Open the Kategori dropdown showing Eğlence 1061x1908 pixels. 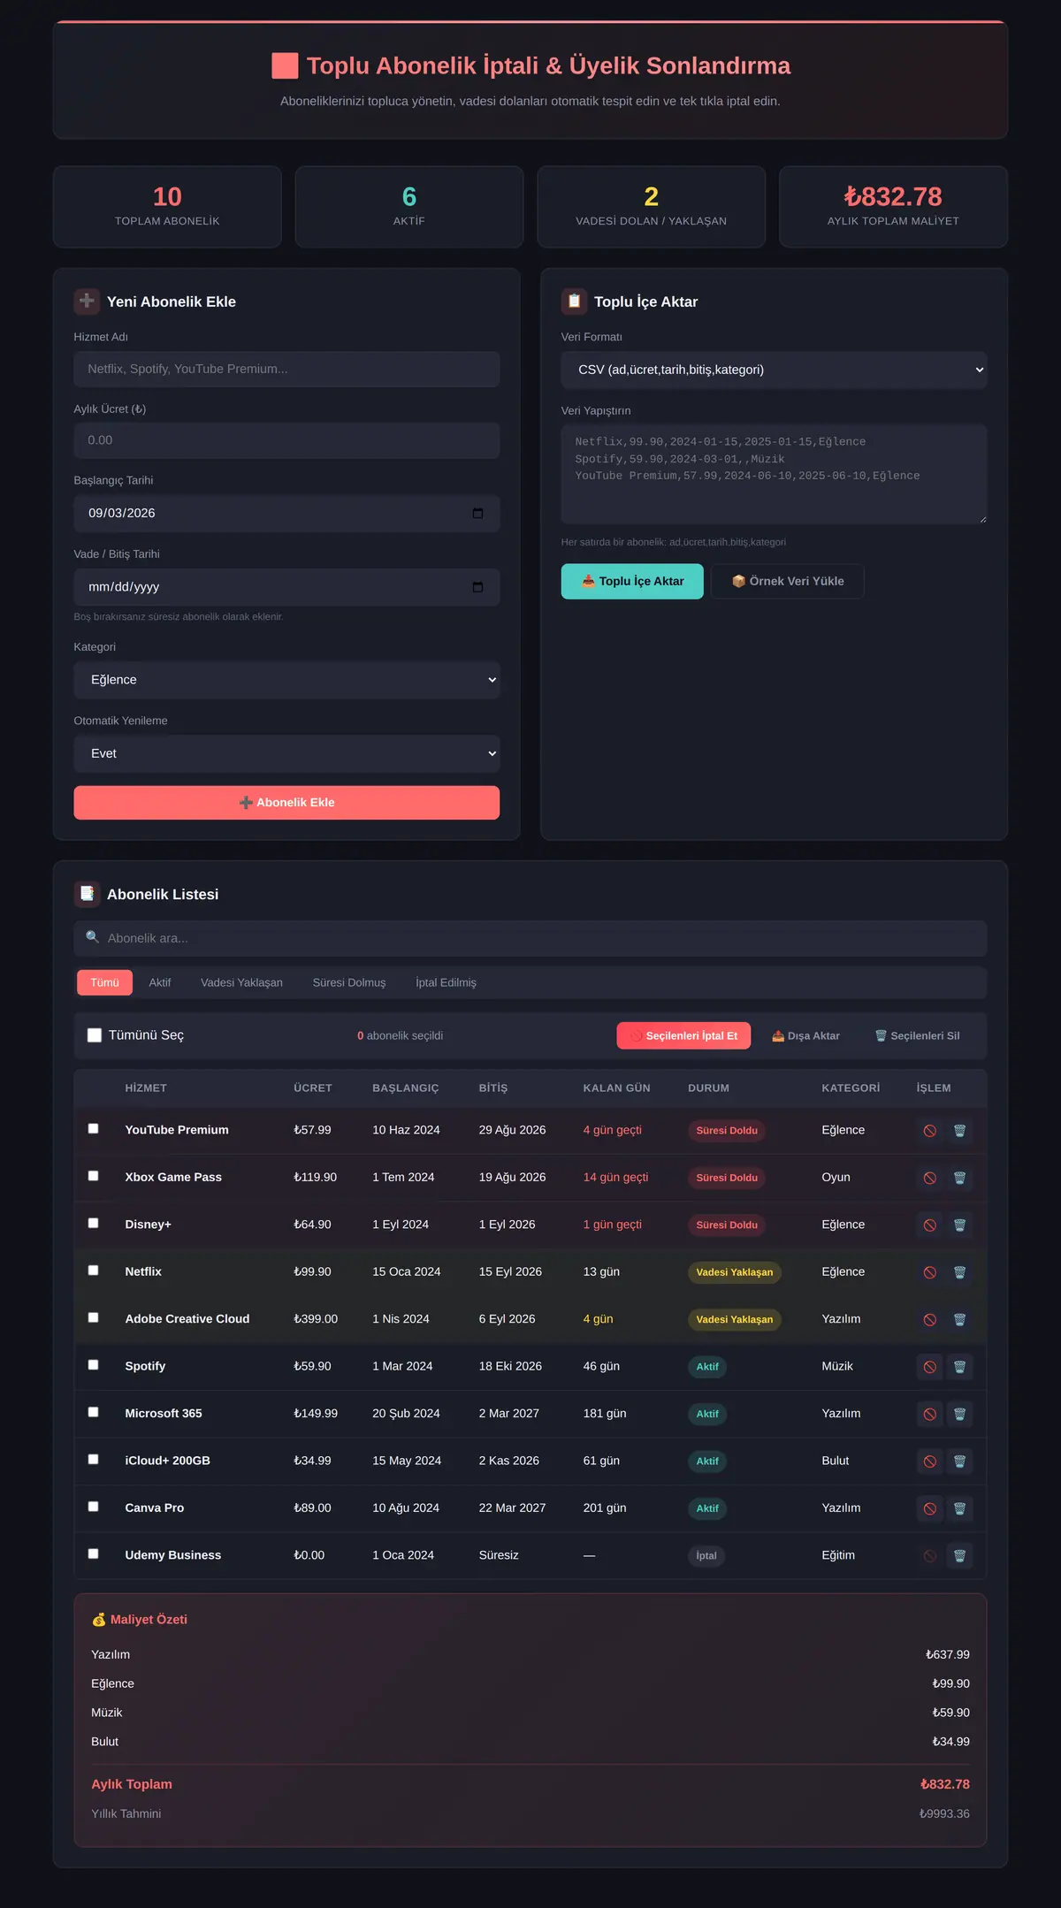286,680
